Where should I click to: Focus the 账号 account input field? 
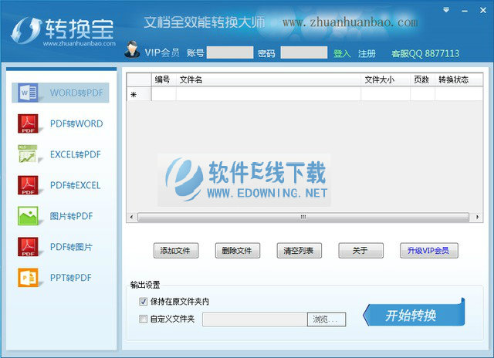tap(230, 53)
